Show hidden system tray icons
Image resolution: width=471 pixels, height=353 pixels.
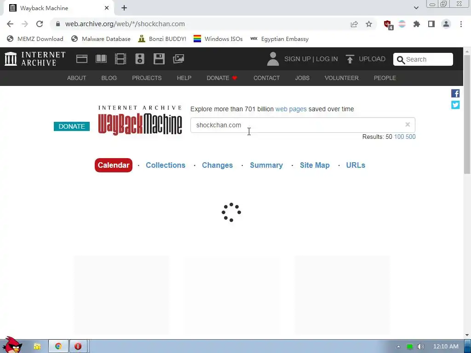pyautogui.click(x=399, y=347)
